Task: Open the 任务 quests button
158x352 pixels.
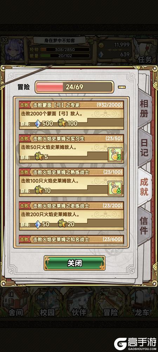Action: 145,59
